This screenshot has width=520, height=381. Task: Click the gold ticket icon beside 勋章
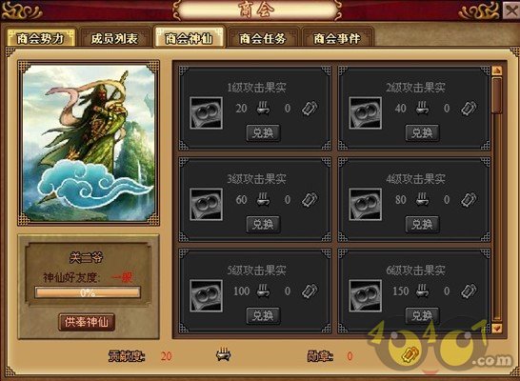click(x=410, y=355)
